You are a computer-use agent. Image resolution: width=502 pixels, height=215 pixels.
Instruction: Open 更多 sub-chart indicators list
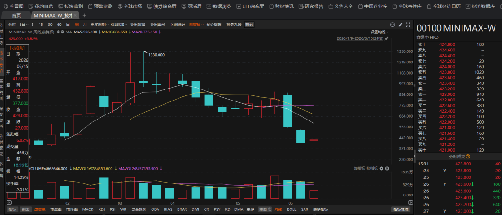click(251, 209)
